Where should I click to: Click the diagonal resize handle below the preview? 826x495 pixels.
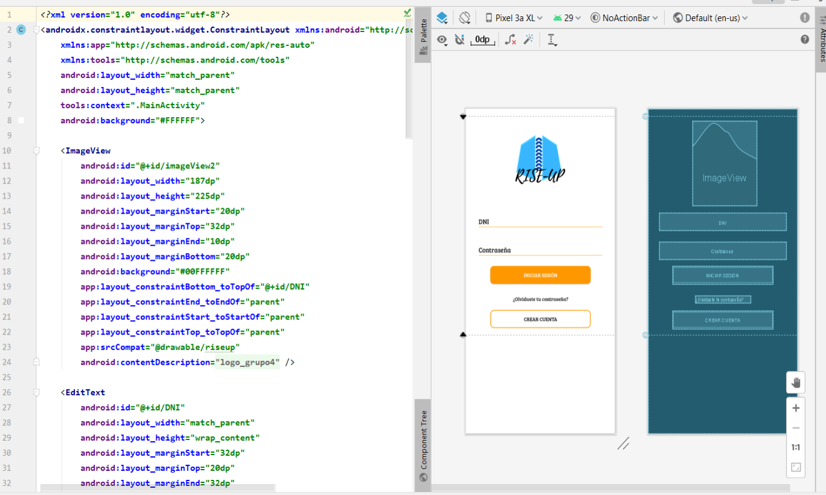point(624,444)
